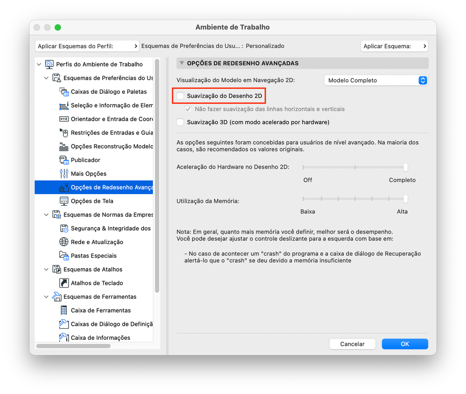
Task: Click Off end of hardware acceleration slider
Action: coord(303,167)
